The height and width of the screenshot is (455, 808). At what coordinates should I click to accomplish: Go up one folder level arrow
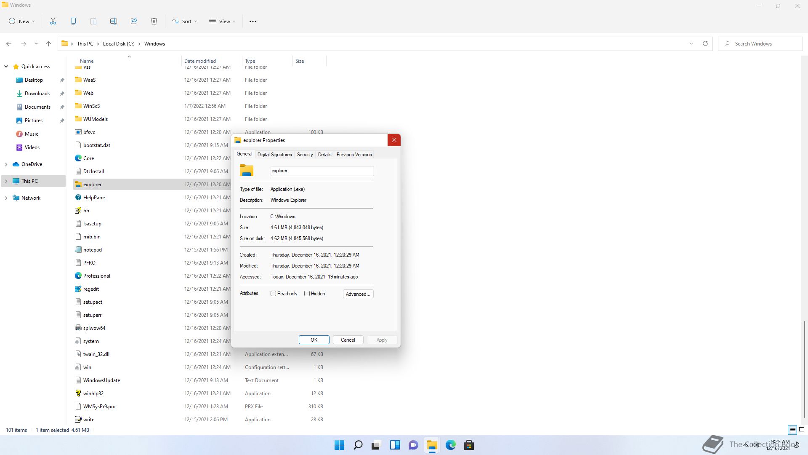(x=49, y=44)
